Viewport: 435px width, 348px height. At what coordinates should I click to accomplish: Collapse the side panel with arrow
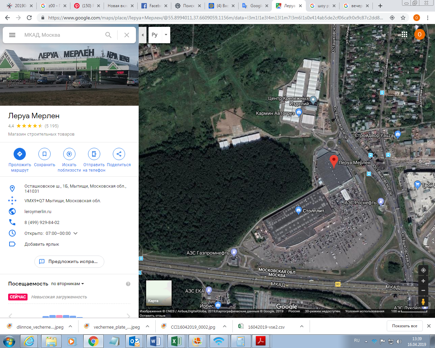tap(143, 35)
